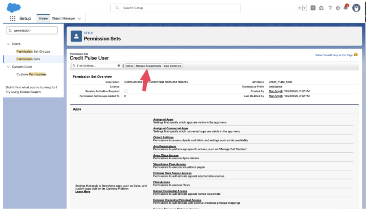The image size is (366, 209).
Task: Open the Visualforce Page Access link
Action: click(170, 164)
